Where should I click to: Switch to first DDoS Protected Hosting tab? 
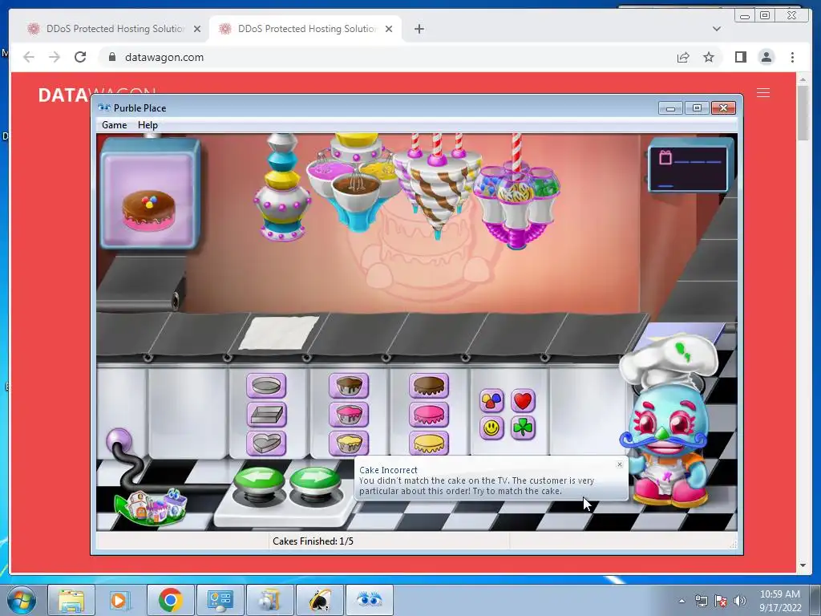coord(115,29)
